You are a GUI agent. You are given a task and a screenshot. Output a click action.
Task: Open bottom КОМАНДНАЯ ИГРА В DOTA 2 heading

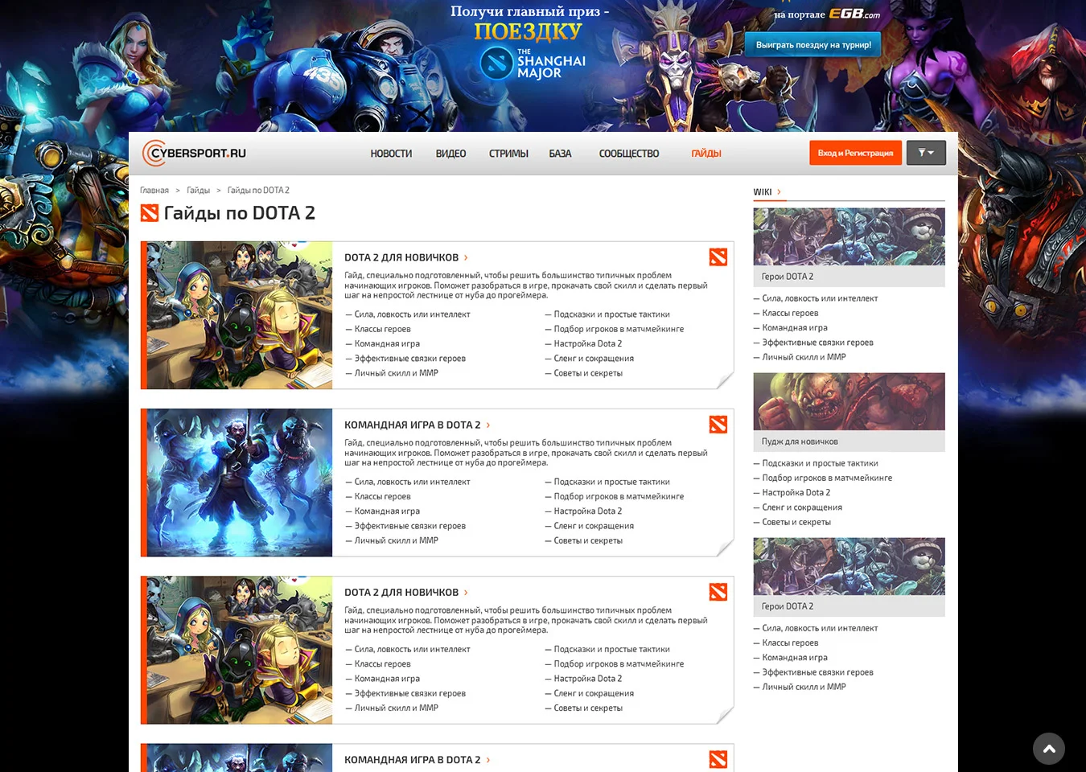412,760
